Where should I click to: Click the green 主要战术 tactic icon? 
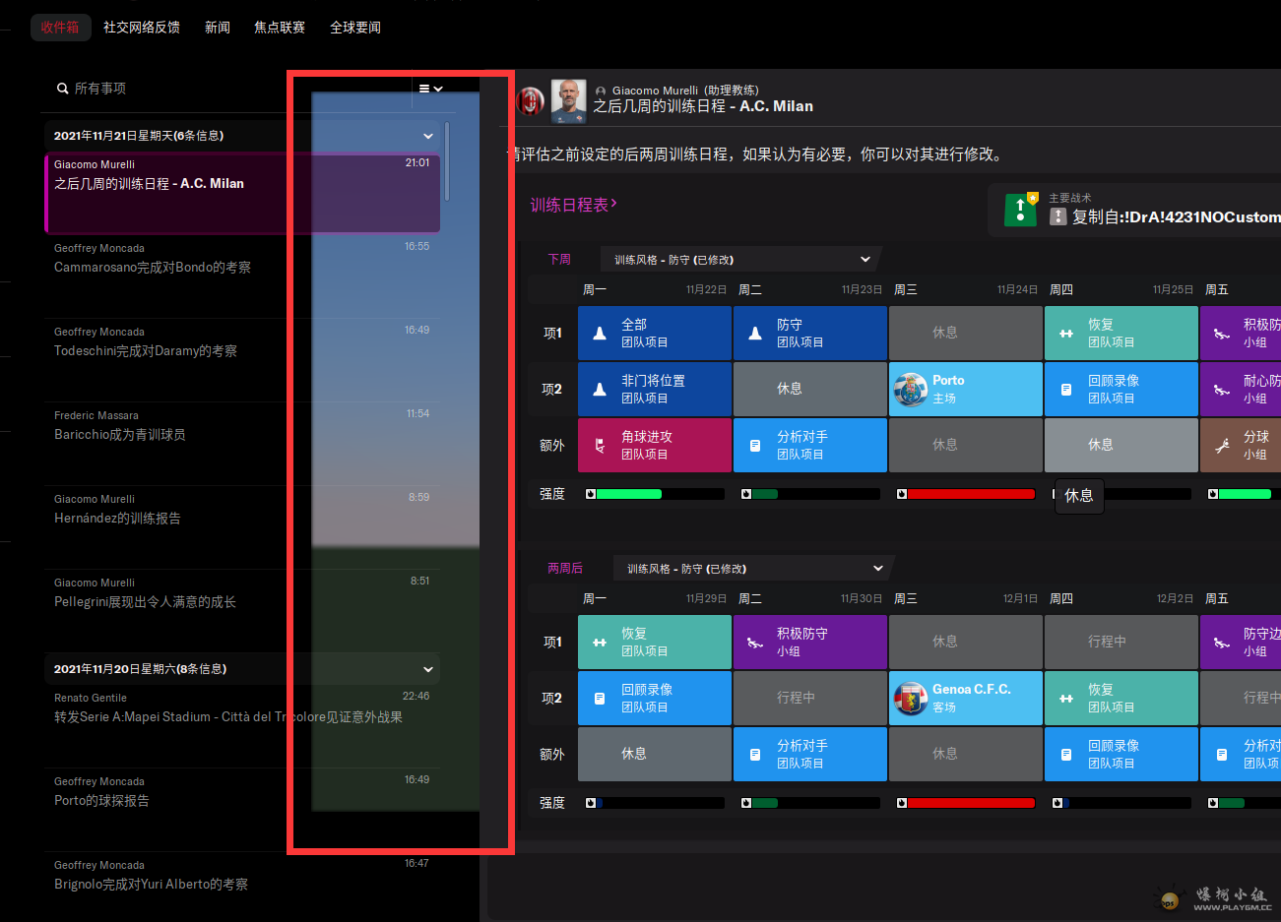tap(1020, 210)
